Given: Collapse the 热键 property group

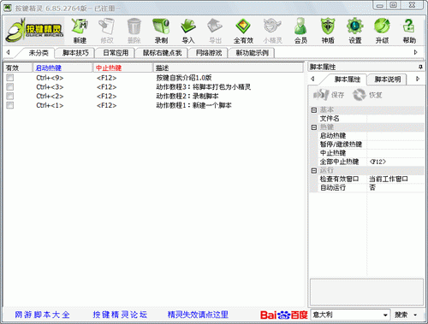Looking at the screenshot, I should (314, 127).
